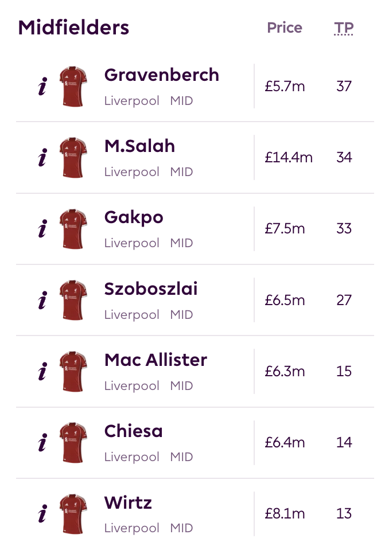Open info icon for Gravenberch
This screenshot has width=377, height=546.
click(42, 87)
